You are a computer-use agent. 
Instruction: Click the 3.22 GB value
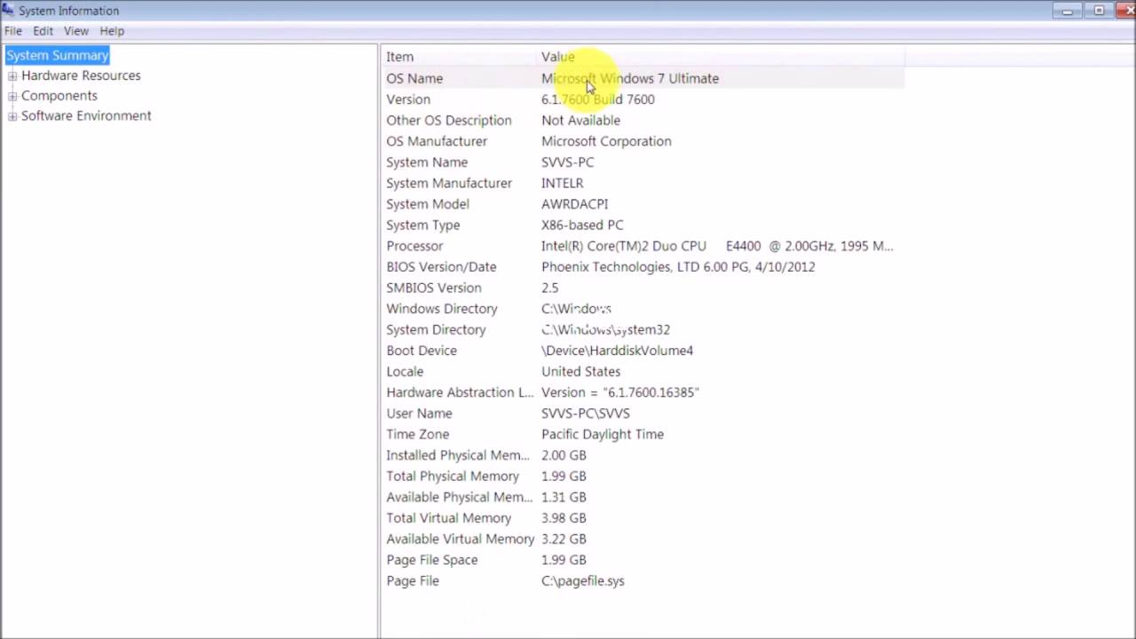[564, 539]
